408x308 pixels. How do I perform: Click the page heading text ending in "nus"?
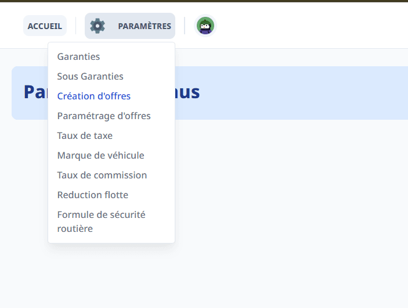(187, 92)
